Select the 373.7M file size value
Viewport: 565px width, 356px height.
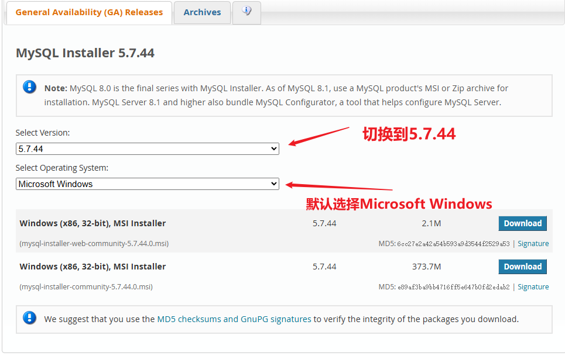(x=427, y=267)
